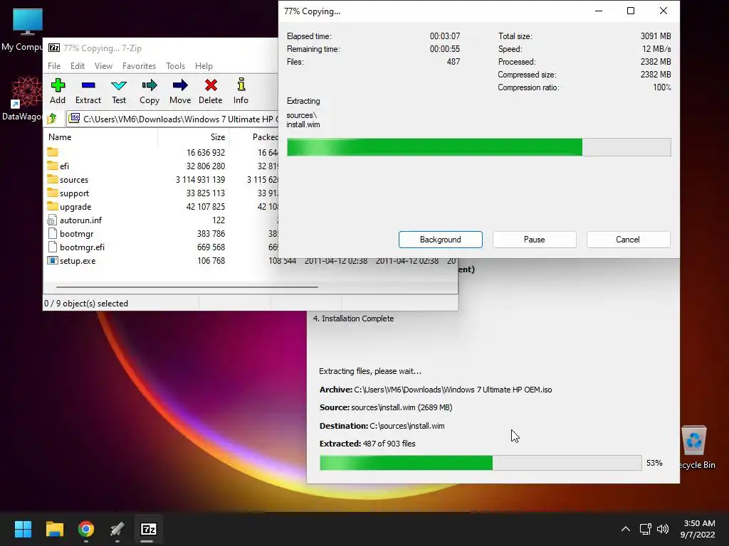This screenshot has width=729, height=546.
Task: Click the Pause button in copying dialog
Action: (x=534, y=240)
